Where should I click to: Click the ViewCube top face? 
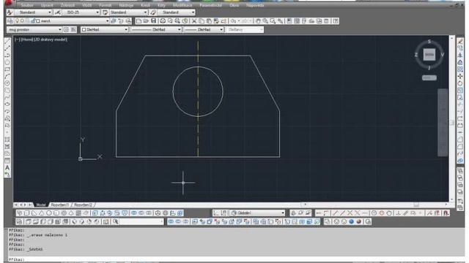(429, 55)
